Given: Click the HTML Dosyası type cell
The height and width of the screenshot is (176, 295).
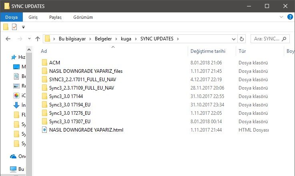Looking at the screenshot, I should (254, 130).
